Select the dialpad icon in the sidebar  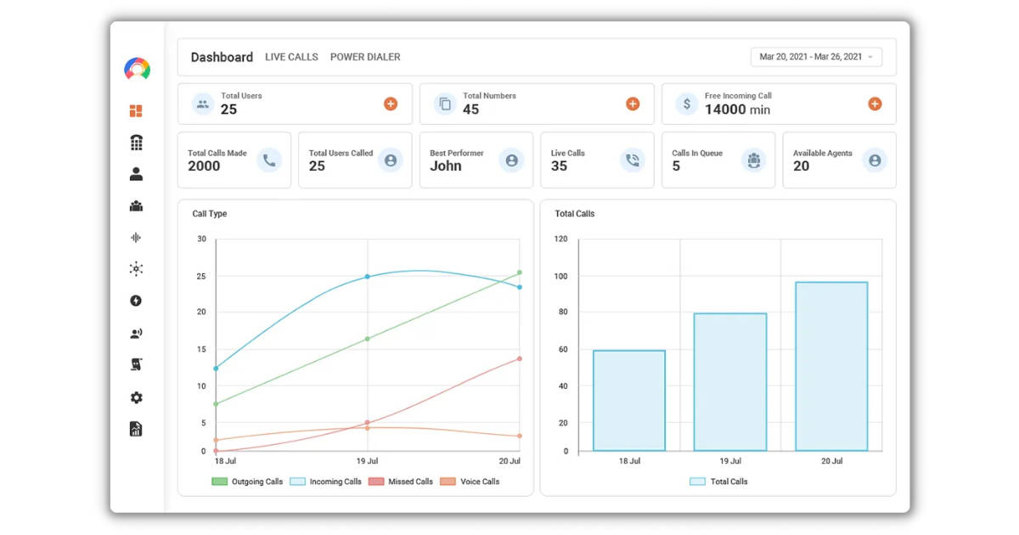click(136, 141)
